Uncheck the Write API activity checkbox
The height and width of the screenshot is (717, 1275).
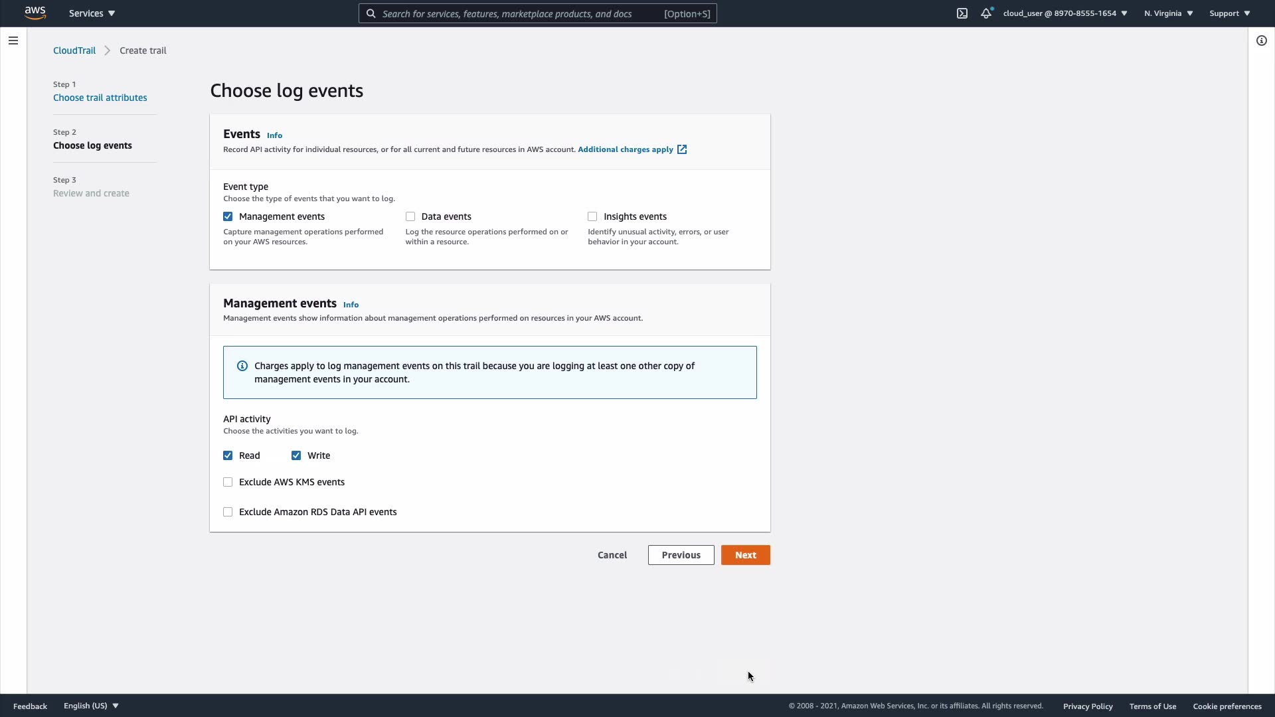pyautogui.click(x=296, y=455)
